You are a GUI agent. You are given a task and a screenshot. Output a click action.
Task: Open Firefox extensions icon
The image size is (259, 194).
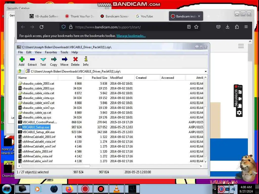(x=237, y=27)
